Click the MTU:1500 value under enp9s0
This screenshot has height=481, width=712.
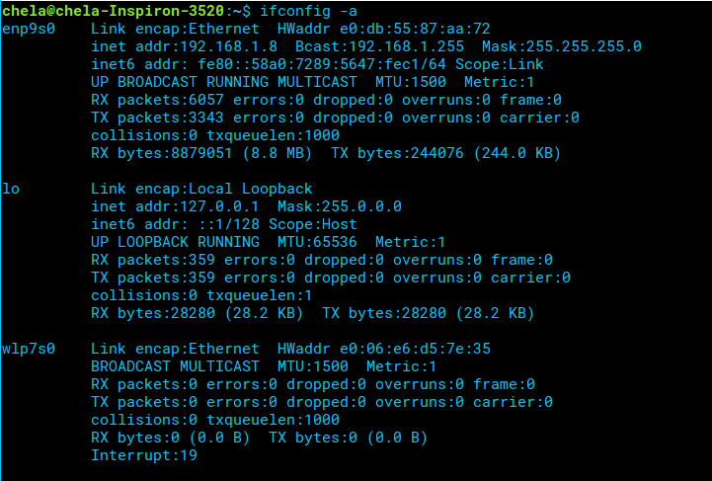pyautogui.click(x=411, y=82)
